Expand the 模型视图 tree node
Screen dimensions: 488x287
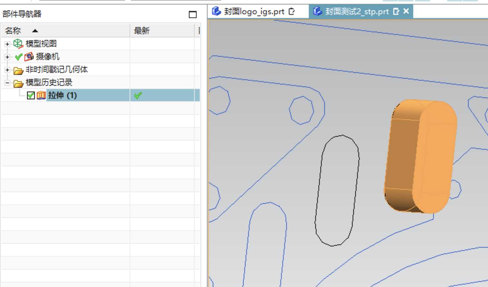pyautogui.click(x=7, y=44)
